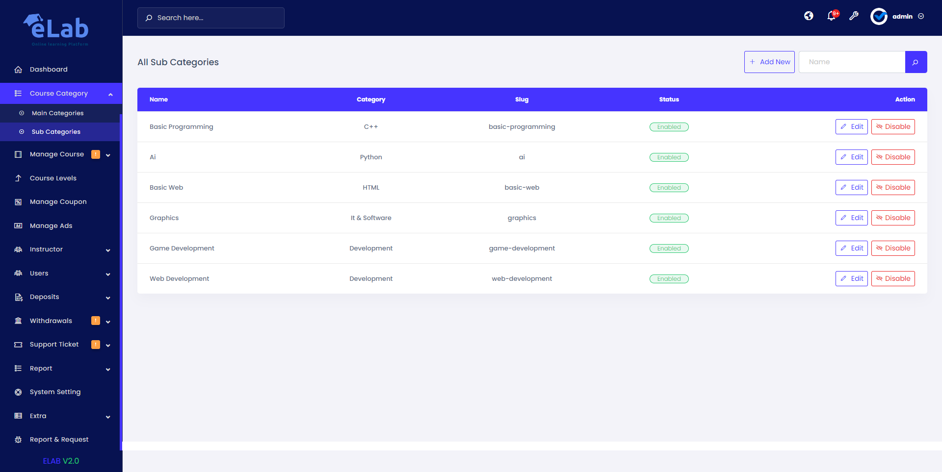Open the wrench settings icon
The height and width of the screenshot is (472, 942).
854,16
